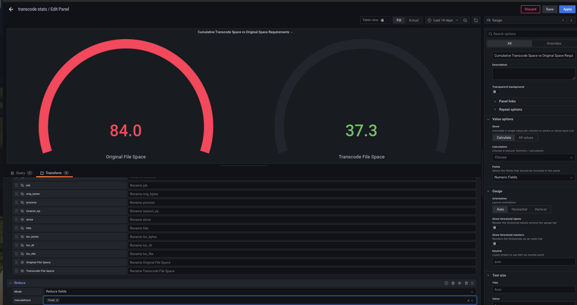Click the Gauge visualization icon
The height and width of the screenshot is (305, 577).
click(x=488, y=20)
